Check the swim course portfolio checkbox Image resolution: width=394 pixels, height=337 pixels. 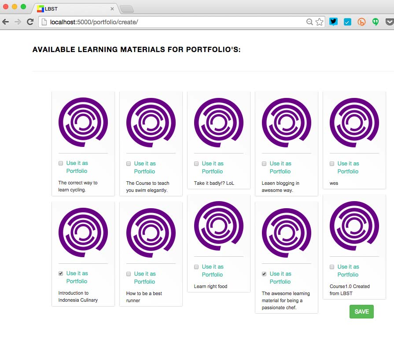coord(129,164)
